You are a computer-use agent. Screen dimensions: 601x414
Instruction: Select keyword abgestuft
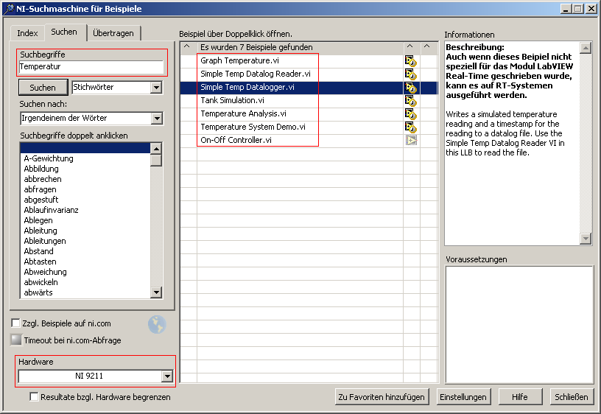pos(41,200)
